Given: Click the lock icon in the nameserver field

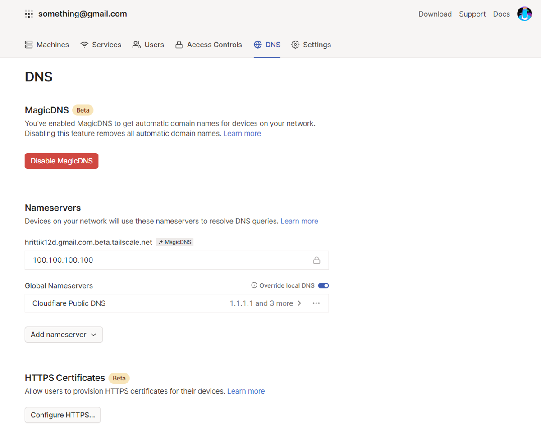Looking at the screenshot, I should coord(317,260).
